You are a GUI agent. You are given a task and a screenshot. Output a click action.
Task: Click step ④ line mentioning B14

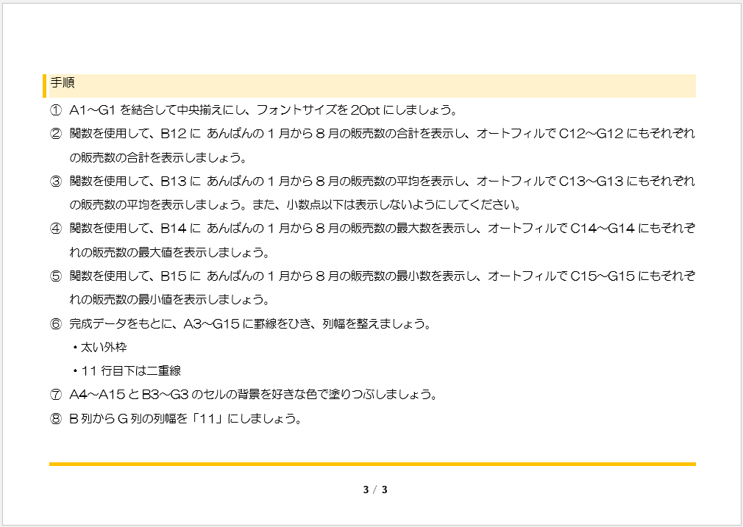click(372, 229)
